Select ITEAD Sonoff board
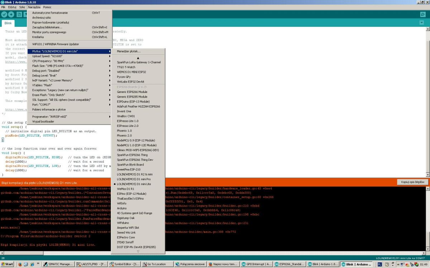The image size is (430, 268). (x=138, y=242)
